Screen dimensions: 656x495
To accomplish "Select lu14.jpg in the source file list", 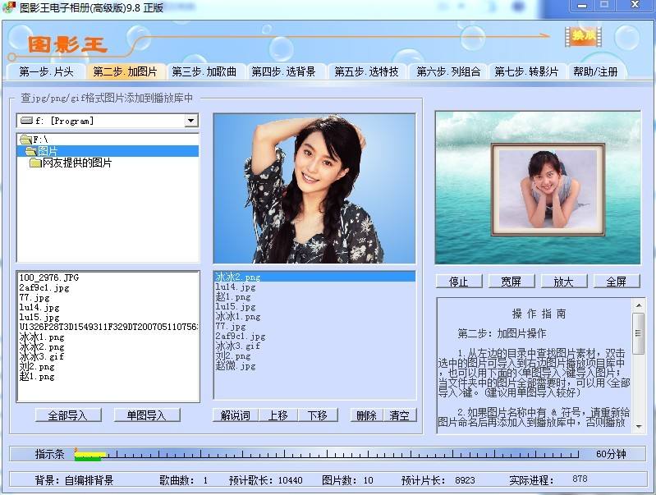I will click(39, 308).
